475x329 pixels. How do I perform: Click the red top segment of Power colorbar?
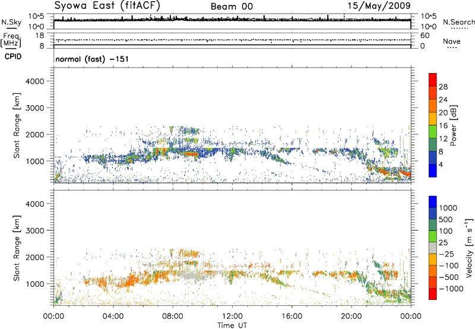[x=433, y=80]
